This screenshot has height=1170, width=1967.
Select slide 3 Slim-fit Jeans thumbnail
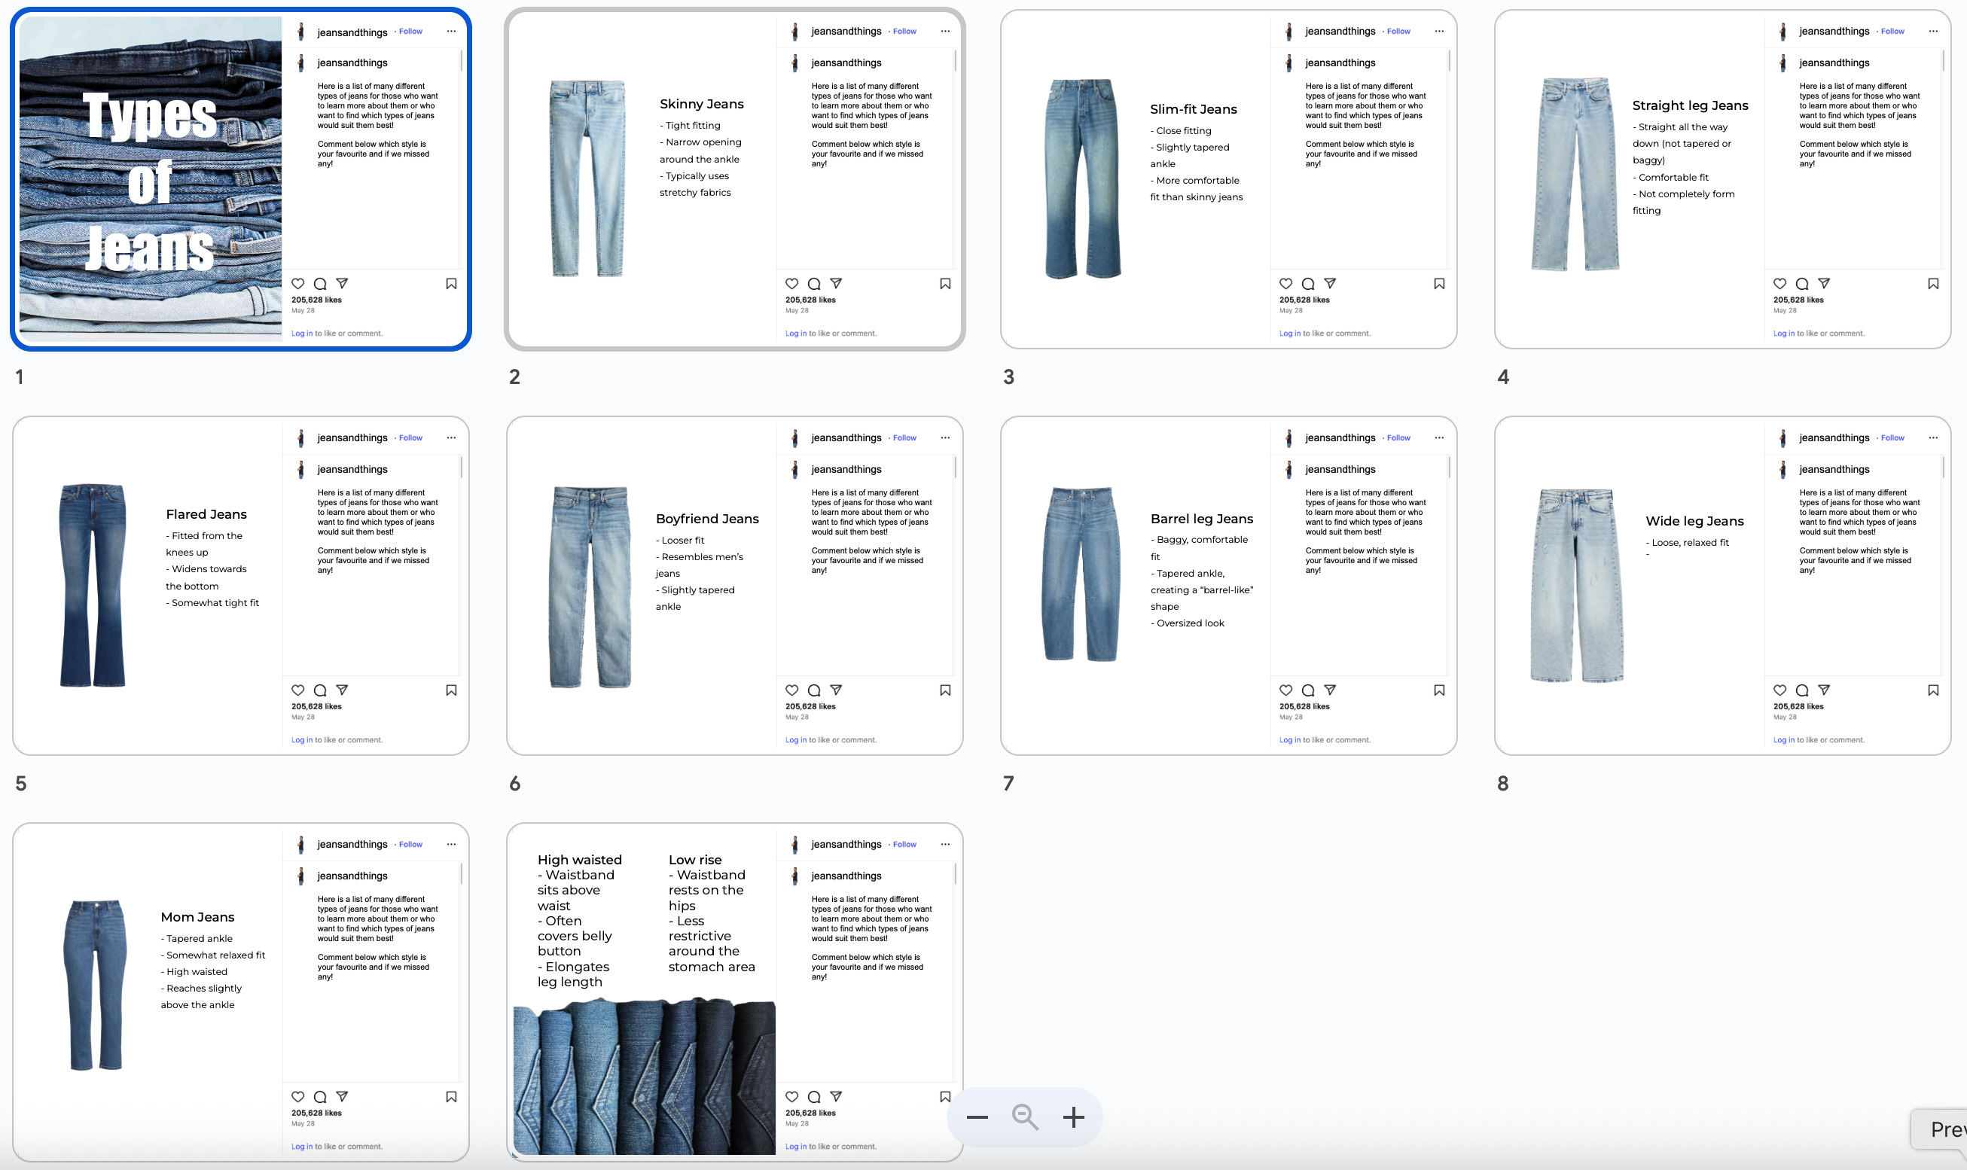(1227, 179)
